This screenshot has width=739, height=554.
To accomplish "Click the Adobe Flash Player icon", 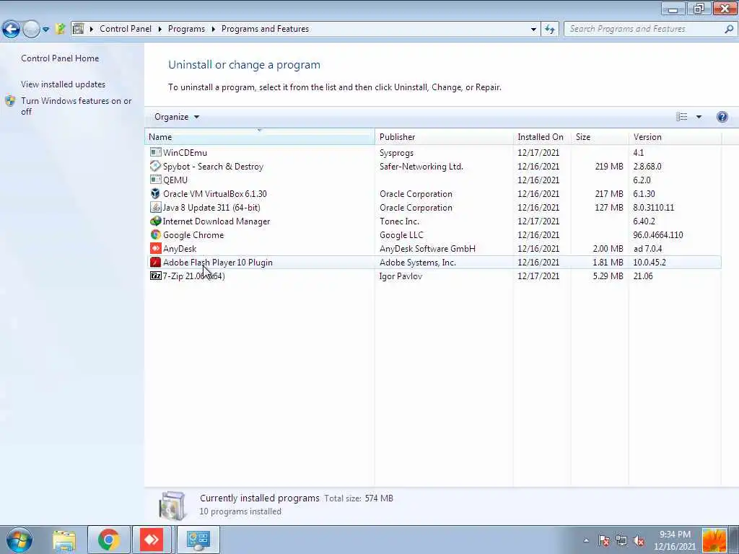I will [156, 262].
